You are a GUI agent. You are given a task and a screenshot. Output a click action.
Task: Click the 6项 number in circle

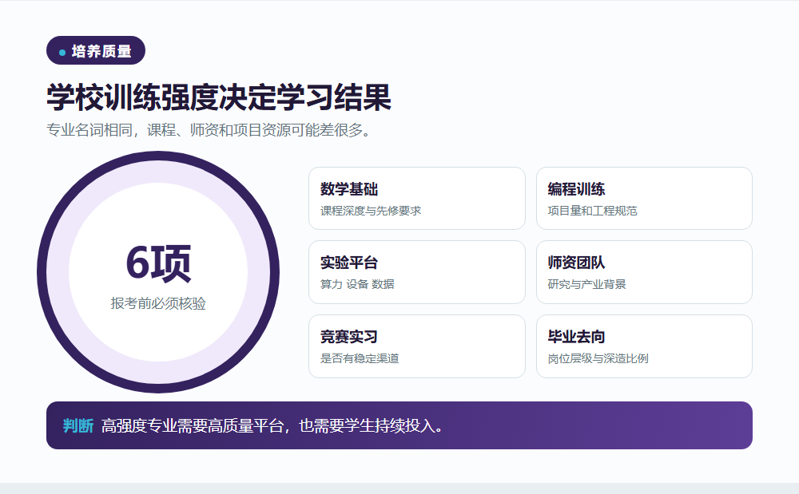tap(158, 263)
